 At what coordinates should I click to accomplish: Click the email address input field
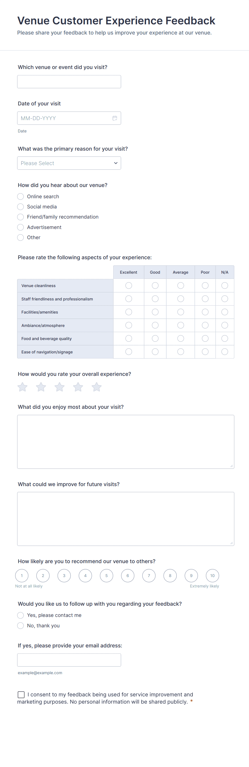tap(69, 660)
